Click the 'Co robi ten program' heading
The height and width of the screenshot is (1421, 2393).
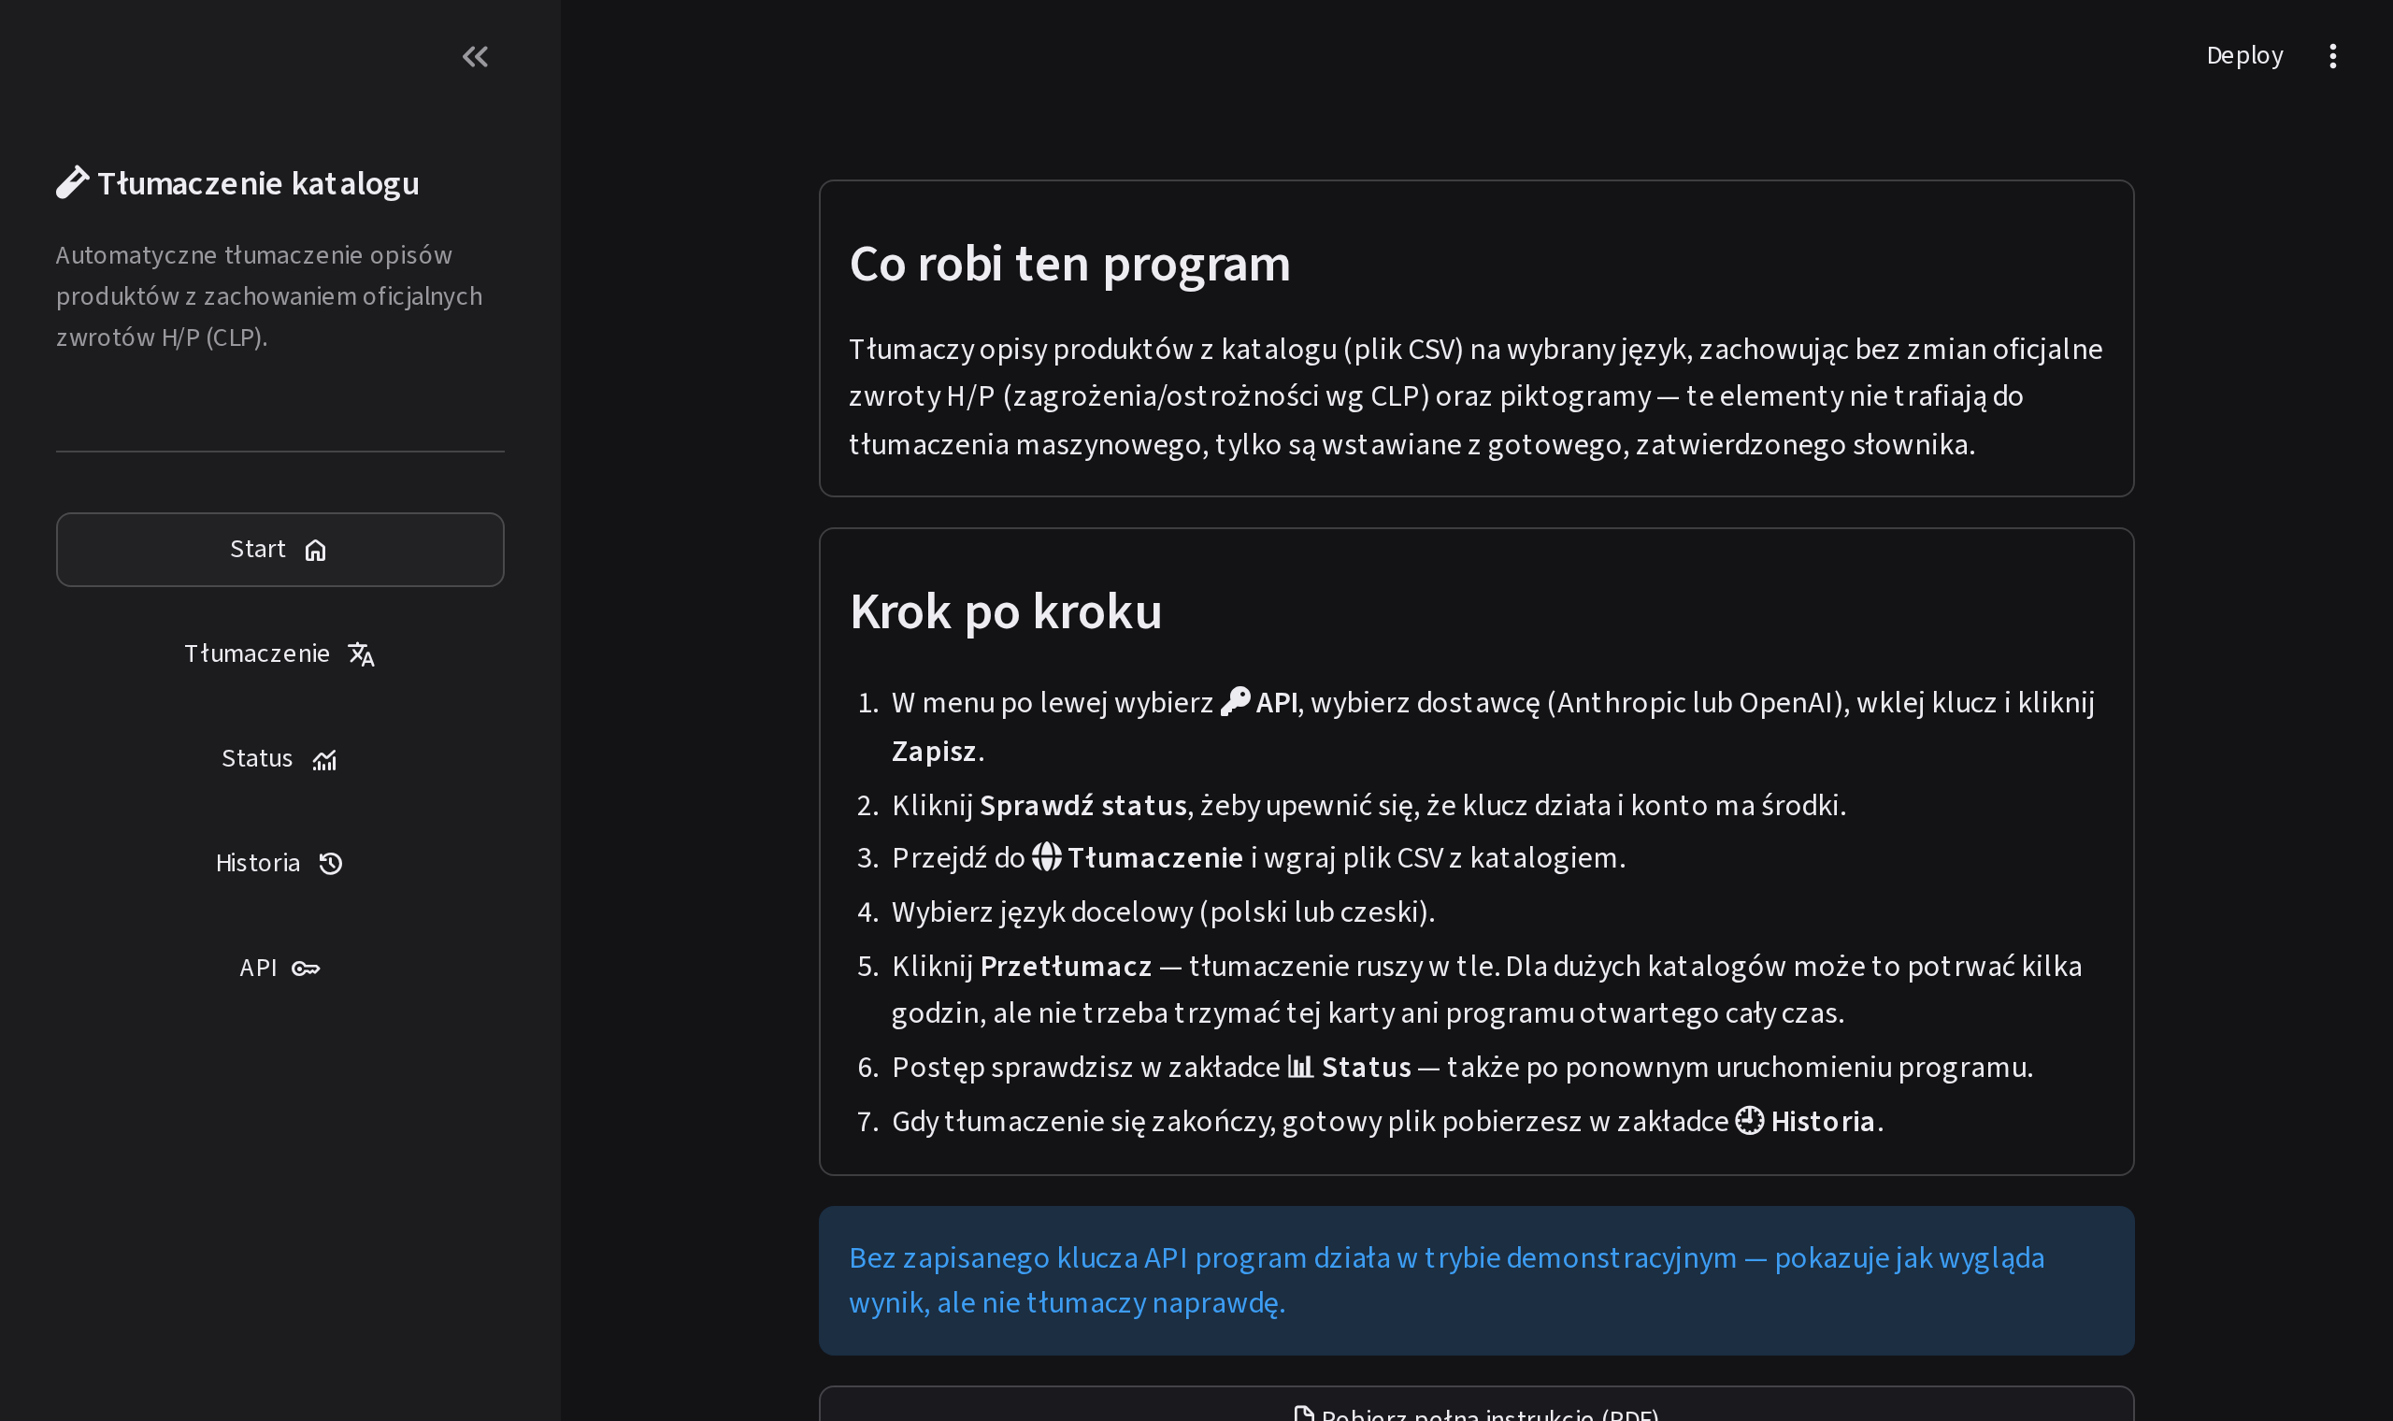tap(1069, 264)
